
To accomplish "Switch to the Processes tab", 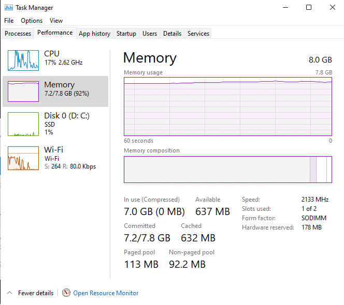I will click(x=18, y=34).
